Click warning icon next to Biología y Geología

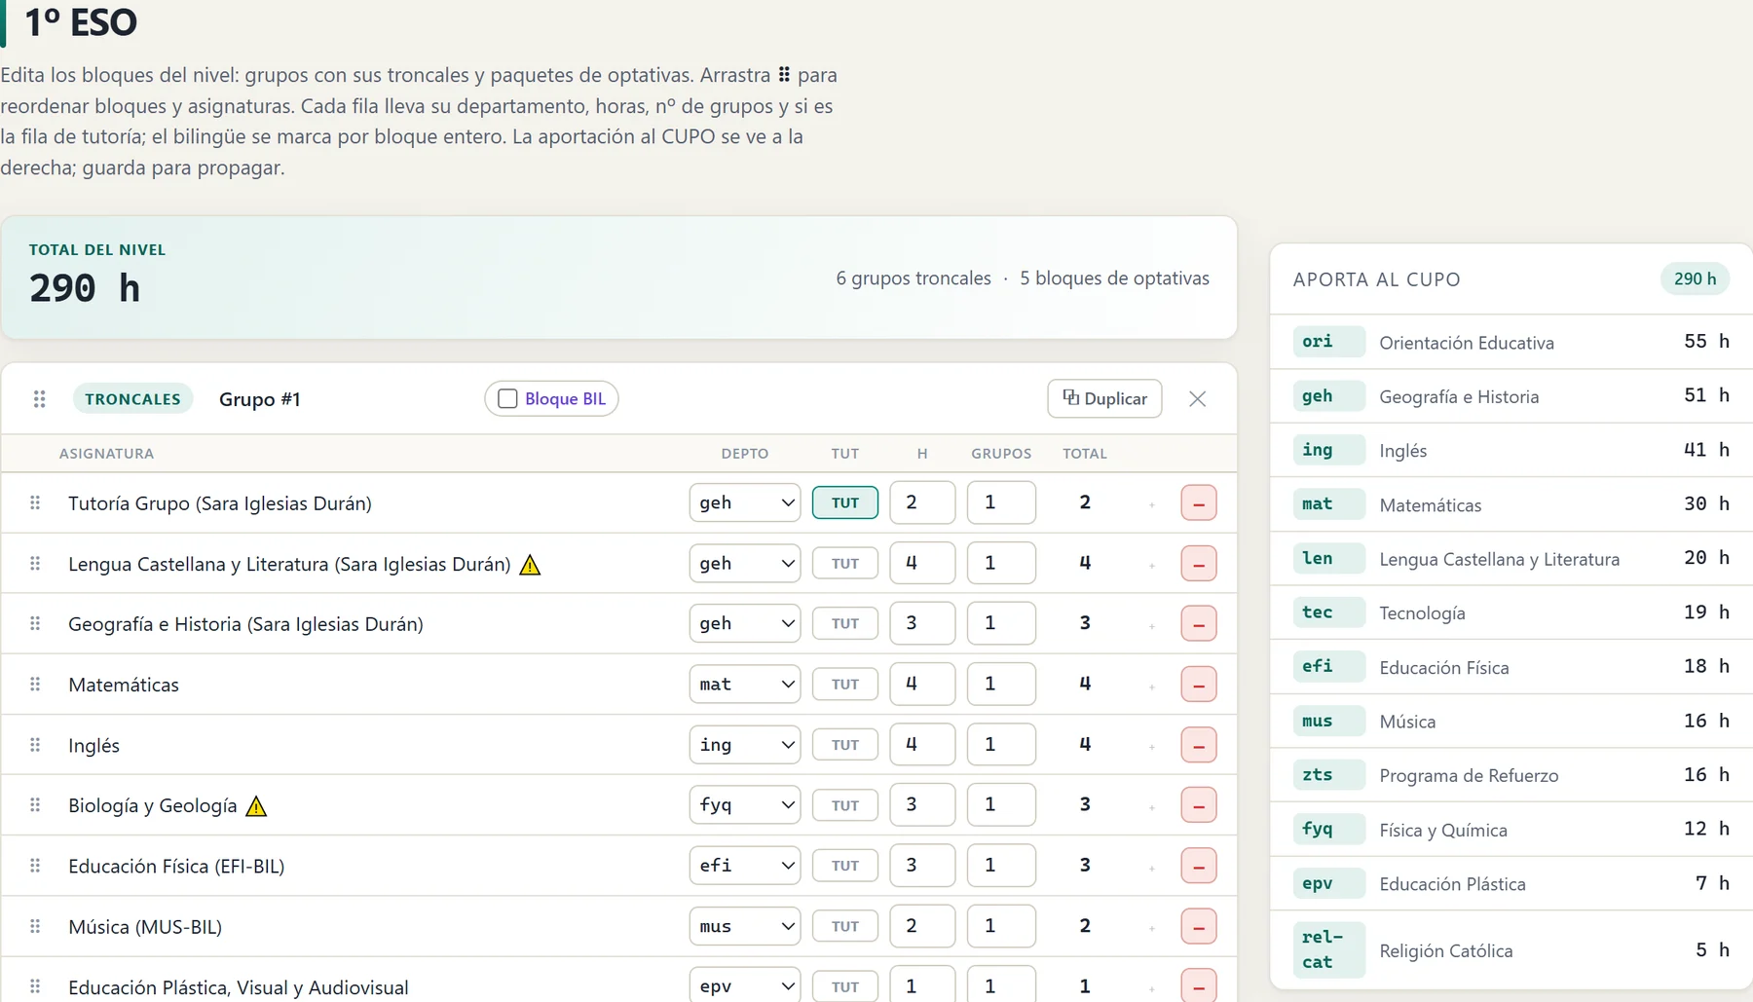click(x=256, y=806)
